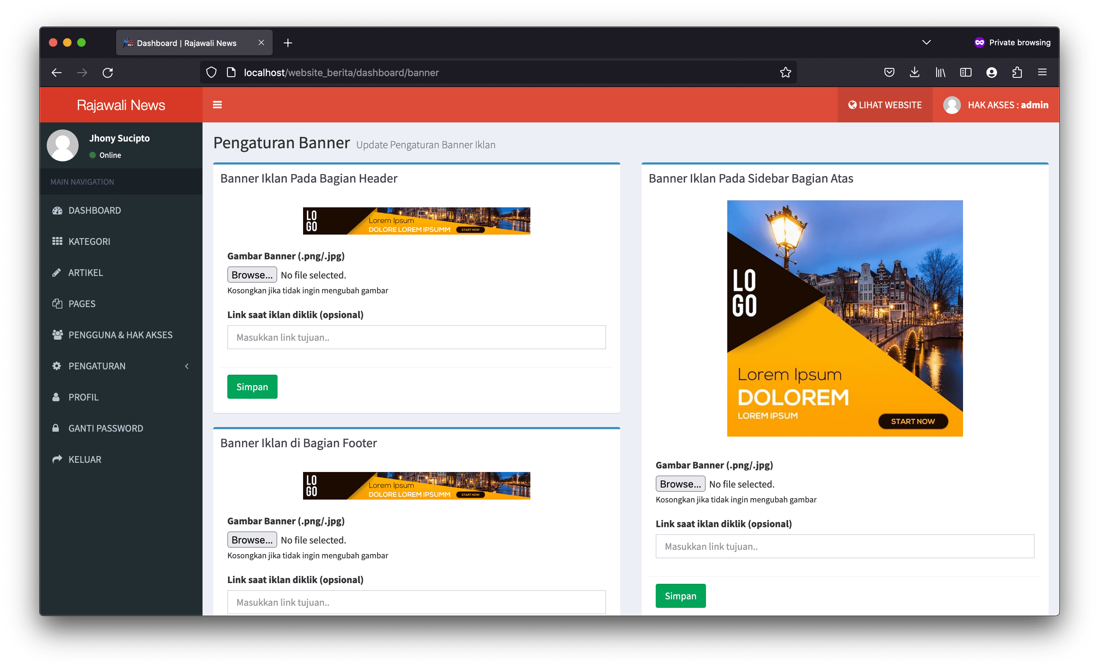This screenshot has height=668, width=1099.
Task: Click the large sidebar banner preview image
Action: (x=844, y=318)
